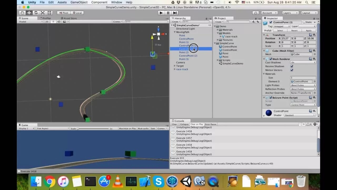Image resolution: width=337 pixels, height=190 pixels.
Task: Click the Prefab Select button
Action: coord(280,31)
